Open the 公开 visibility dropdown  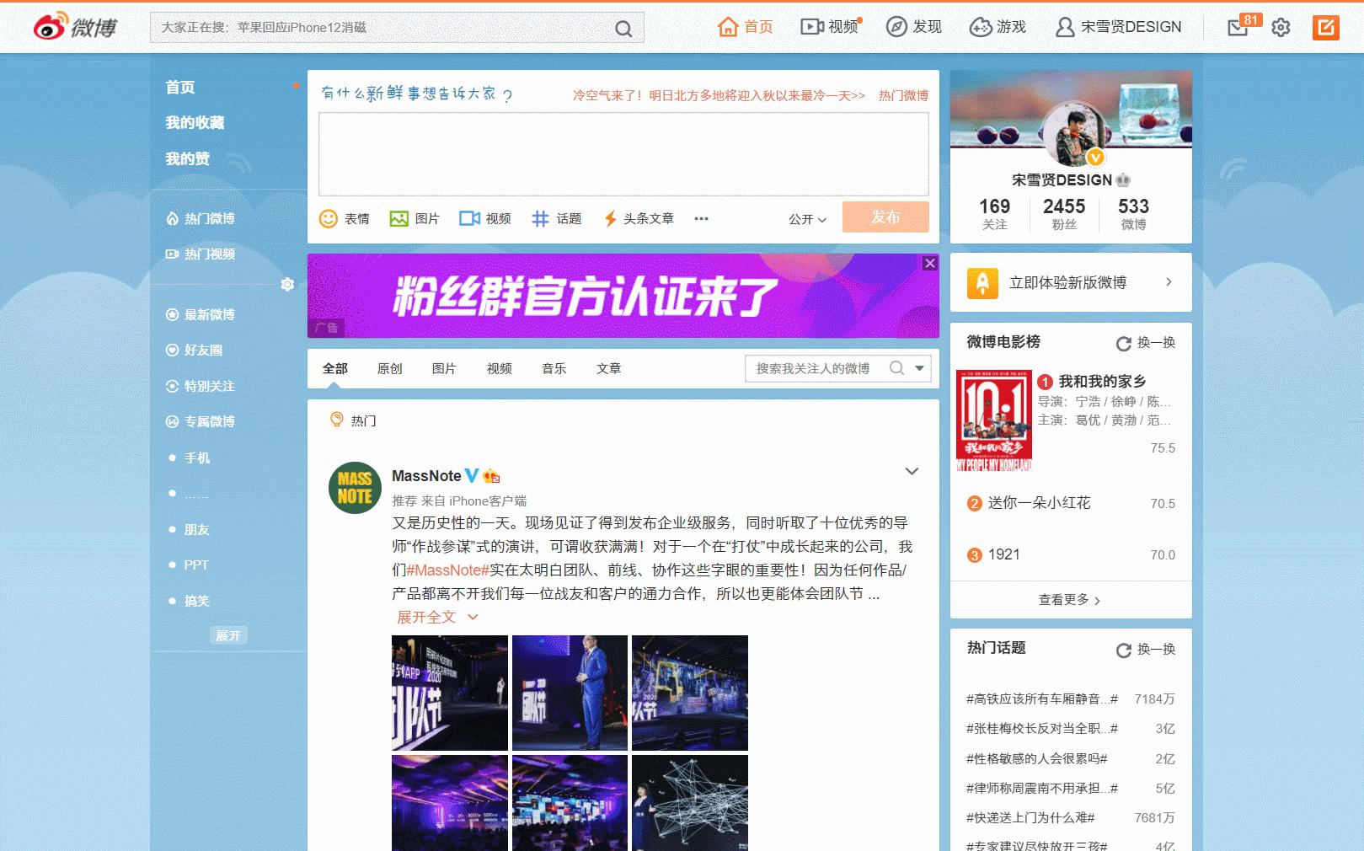pyautogui.click(x=806, y=219)
